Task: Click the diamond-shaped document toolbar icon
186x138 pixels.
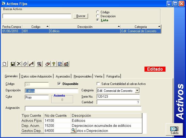Action: (x=25, y=64)
